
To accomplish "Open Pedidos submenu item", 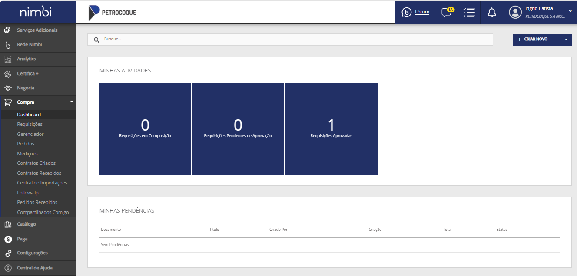I will coord(26,144).
